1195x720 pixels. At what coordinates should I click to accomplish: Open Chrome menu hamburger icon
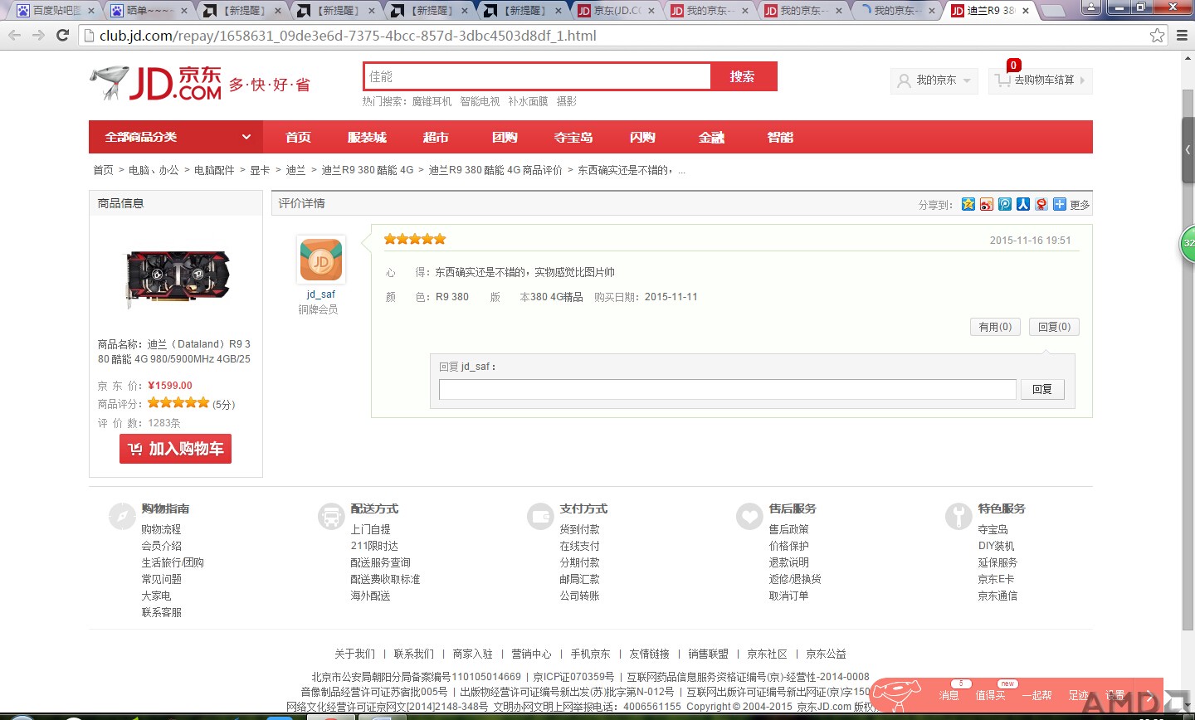[1182, 35]
